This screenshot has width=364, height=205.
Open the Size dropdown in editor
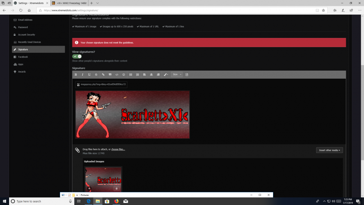point(177,75)
